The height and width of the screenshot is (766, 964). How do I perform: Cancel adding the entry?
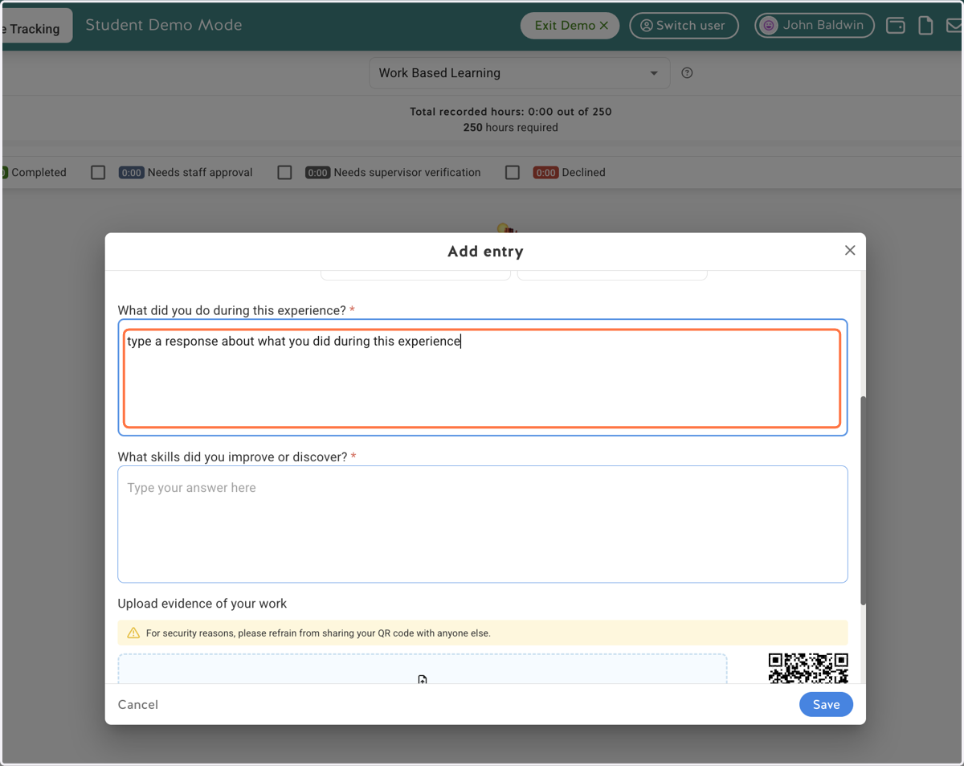click(x=138, y=705)
